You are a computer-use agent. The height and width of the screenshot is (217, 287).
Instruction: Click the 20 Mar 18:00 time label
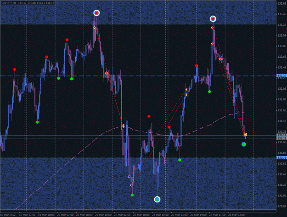[x=84, y=215]
